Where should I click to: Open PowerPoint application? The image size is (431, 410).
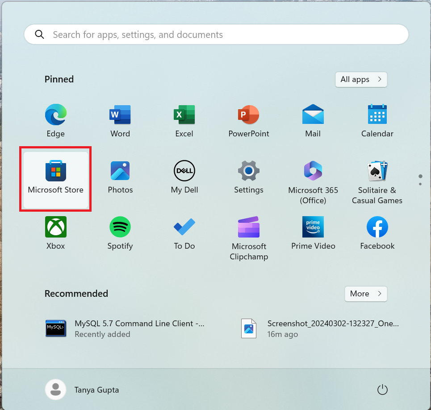(249, 120)
